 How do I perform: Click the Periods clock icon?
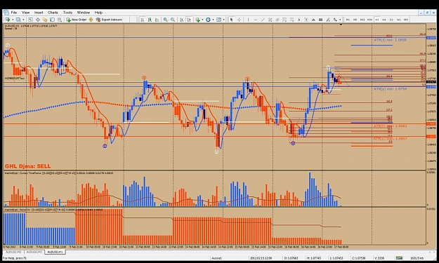pyautogui.click(x=208, y=20)
